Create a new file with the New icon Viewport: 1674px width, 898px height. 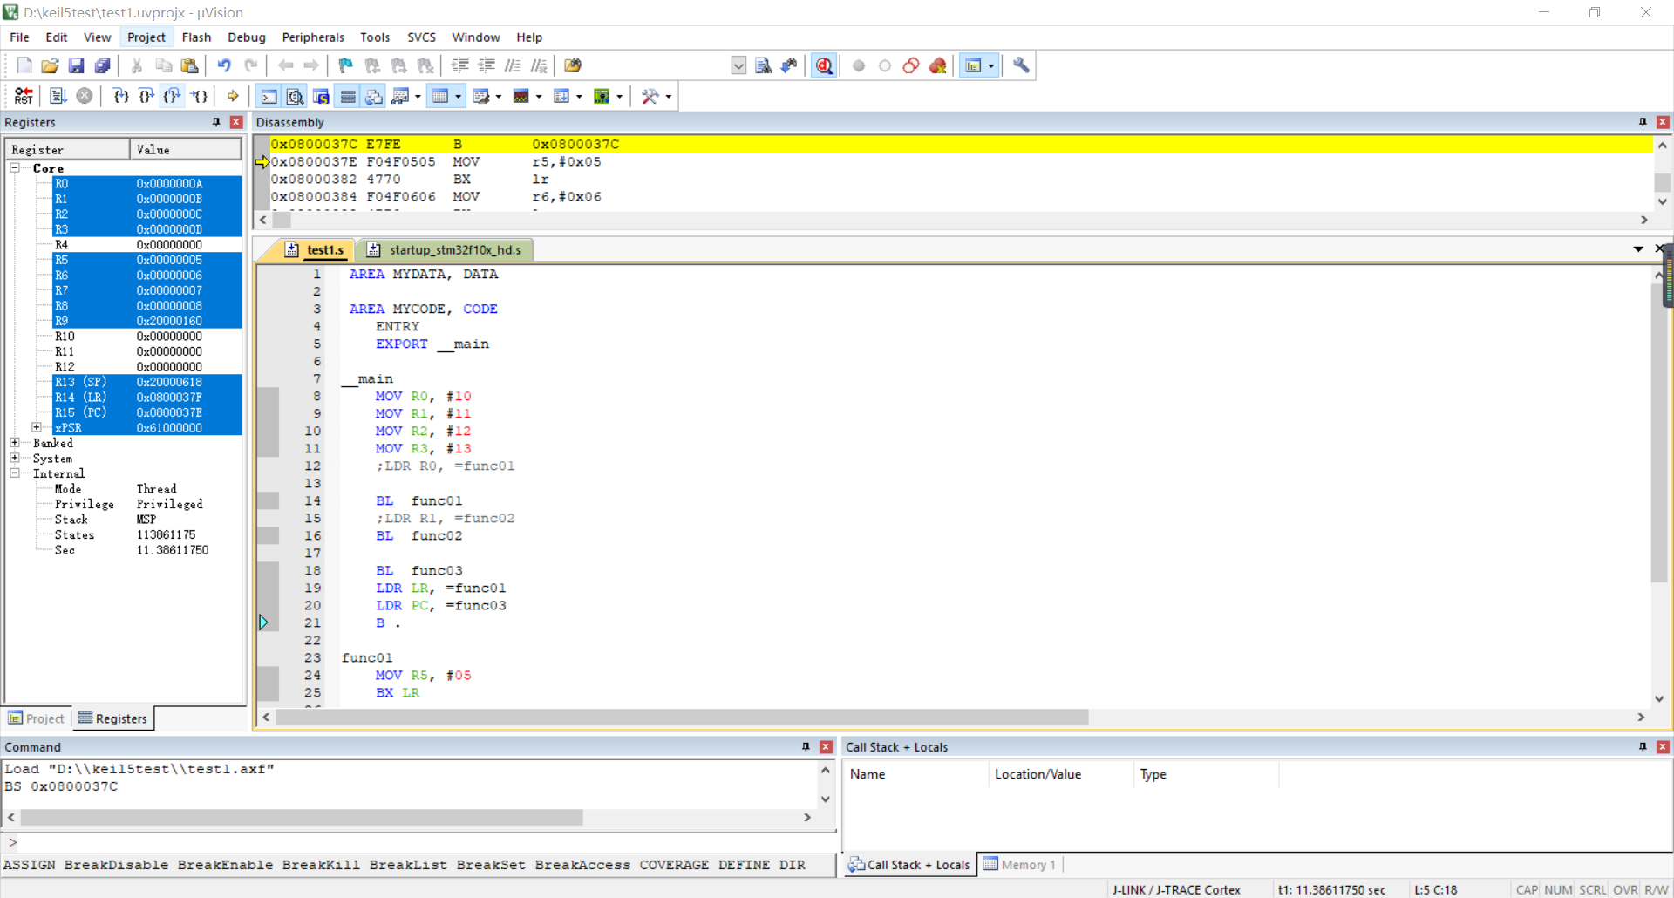click(24, 65)
